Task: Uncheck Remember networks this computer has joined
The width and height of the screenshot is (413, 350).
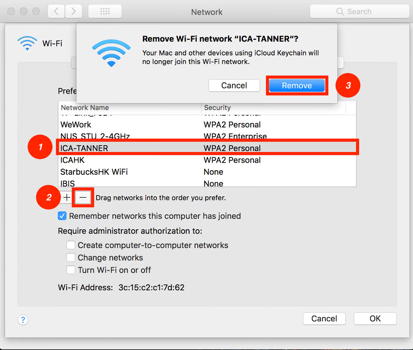Action: [x=62, y=216]
